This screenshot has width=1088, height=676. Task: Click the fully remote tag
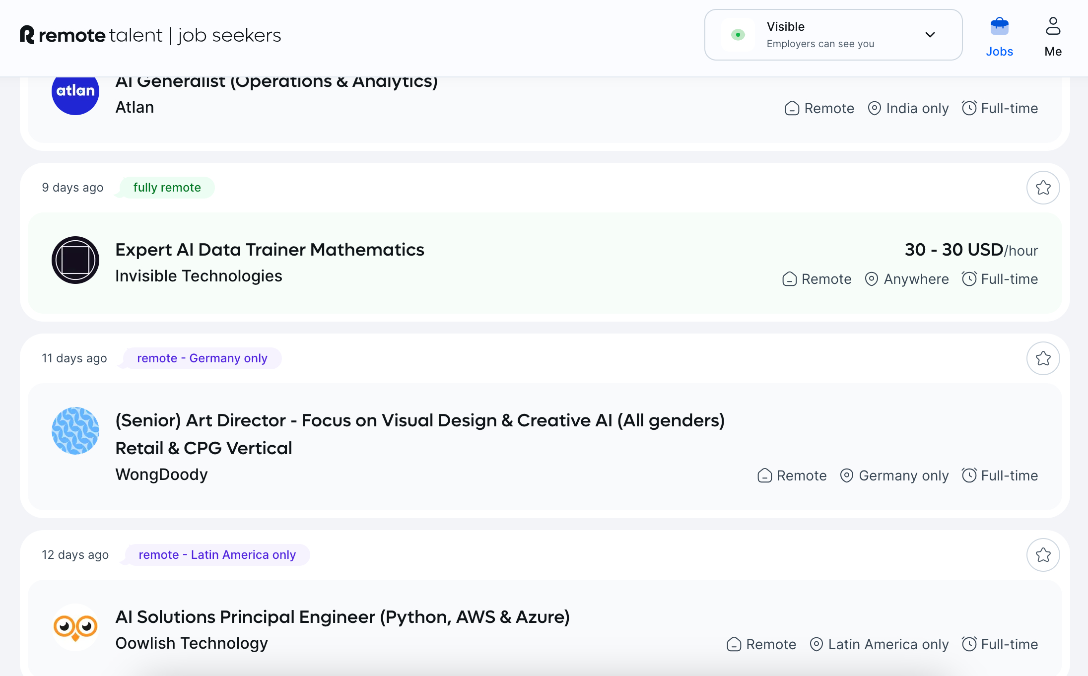pyautogui.click(x=167, y=188)
